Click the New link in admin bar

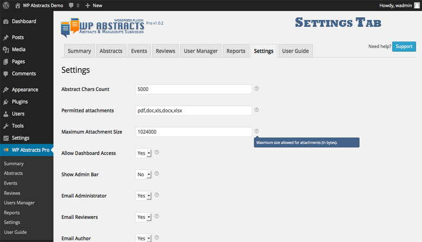click(x=98, y=5)
